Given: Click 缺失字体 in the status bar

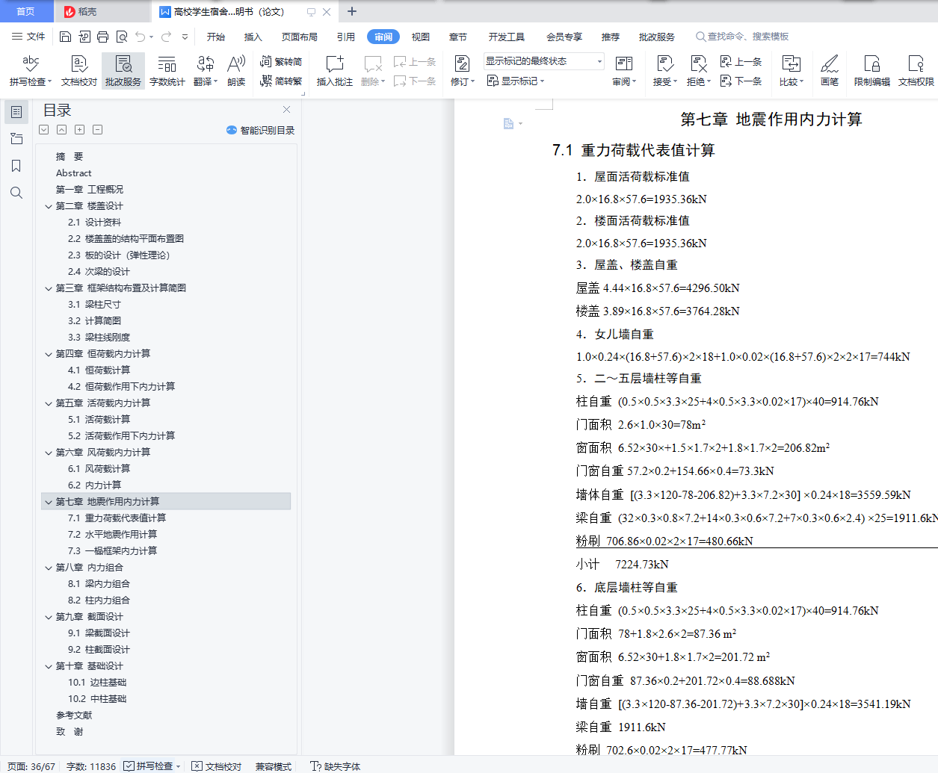Looking at the screenshot, I should (336, 766).
